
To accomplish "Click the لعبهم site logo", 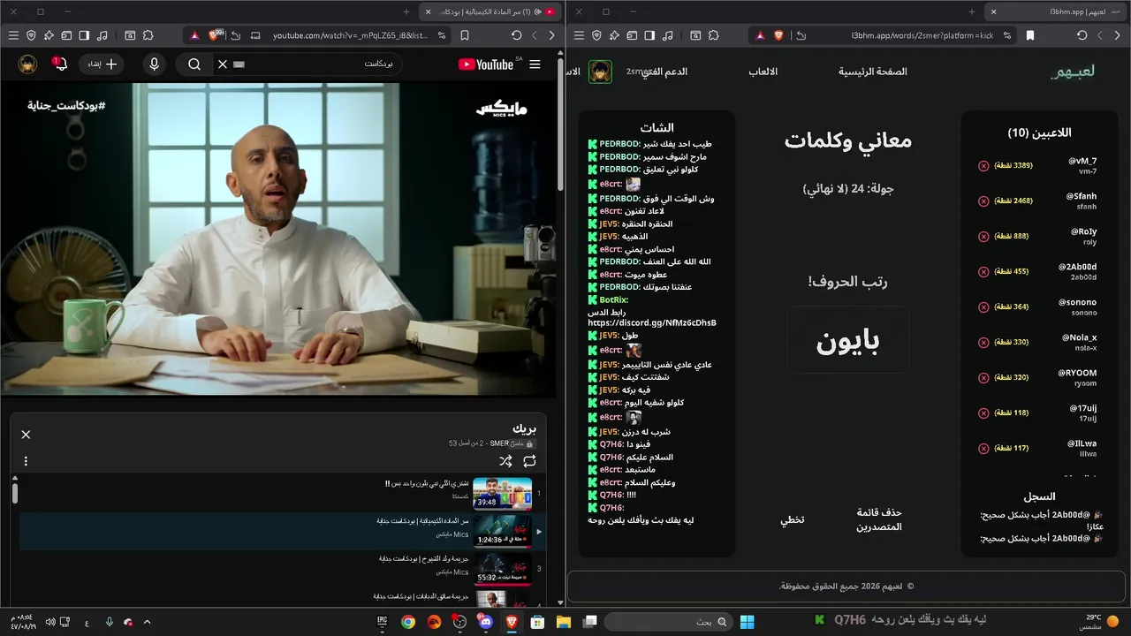I will tap(1073, 72).
